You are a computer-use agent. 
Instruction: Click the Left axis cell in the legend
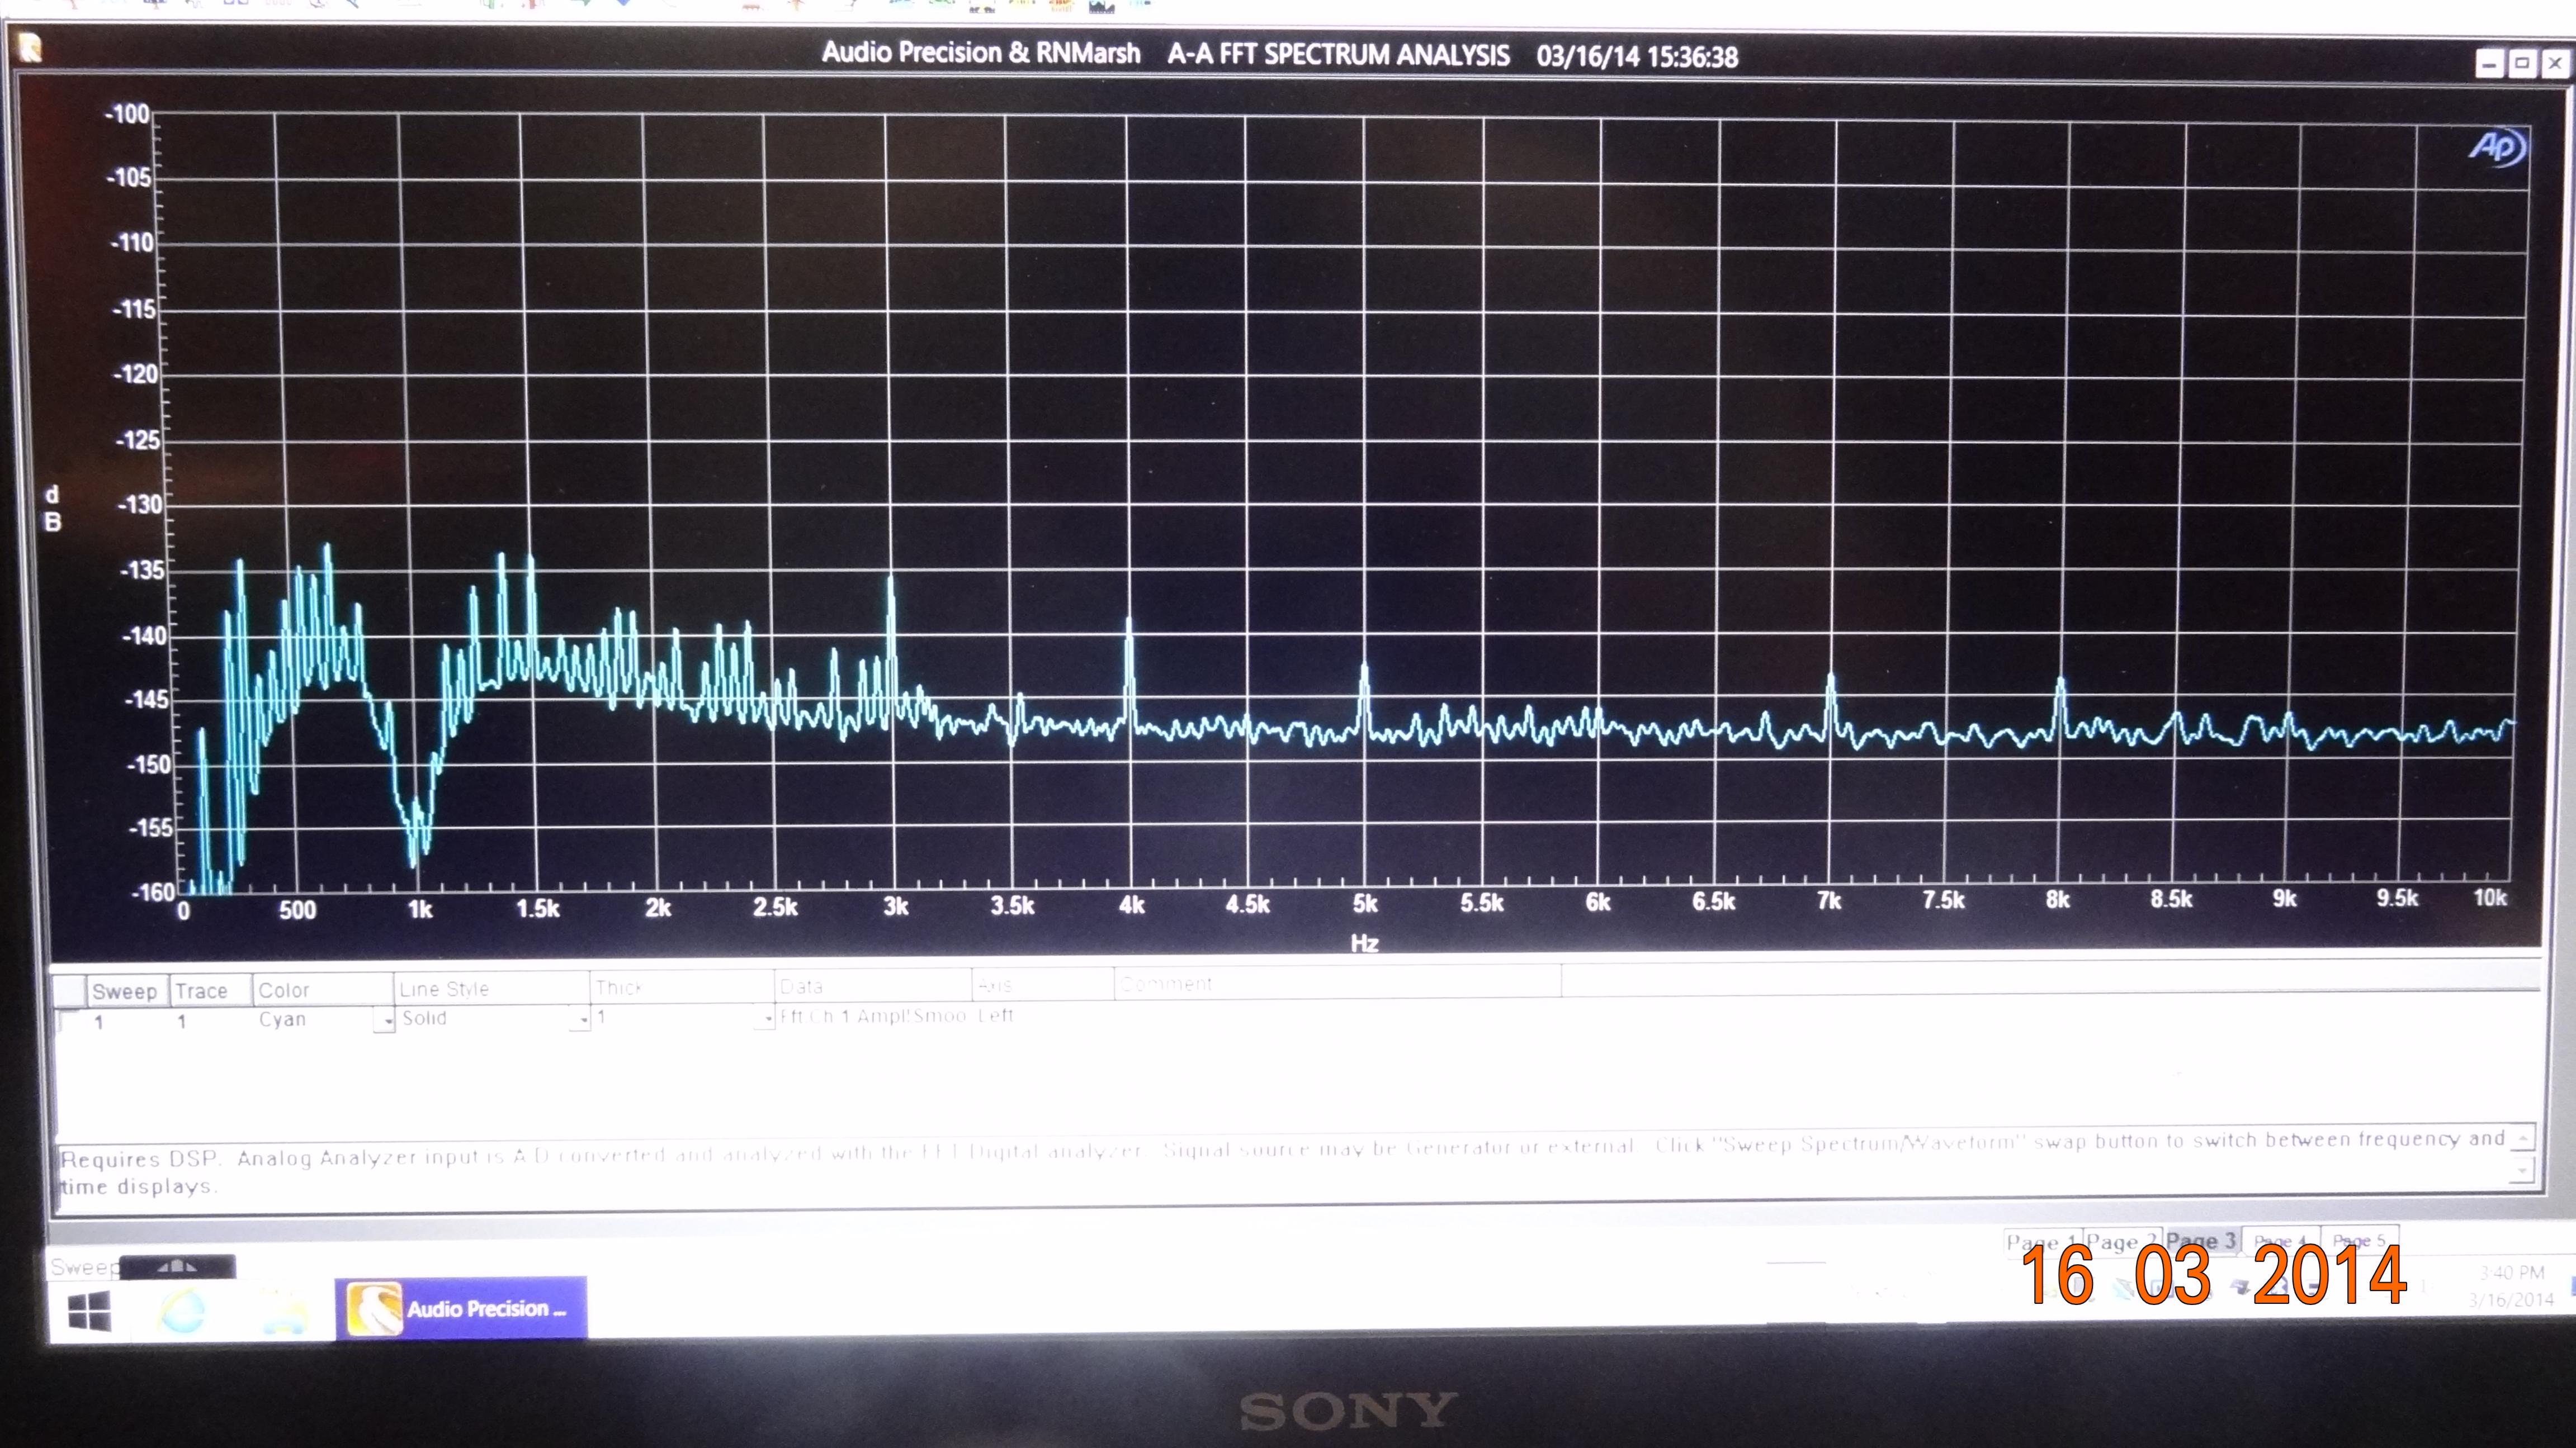pyautogui.click(x=996, y=1015)
